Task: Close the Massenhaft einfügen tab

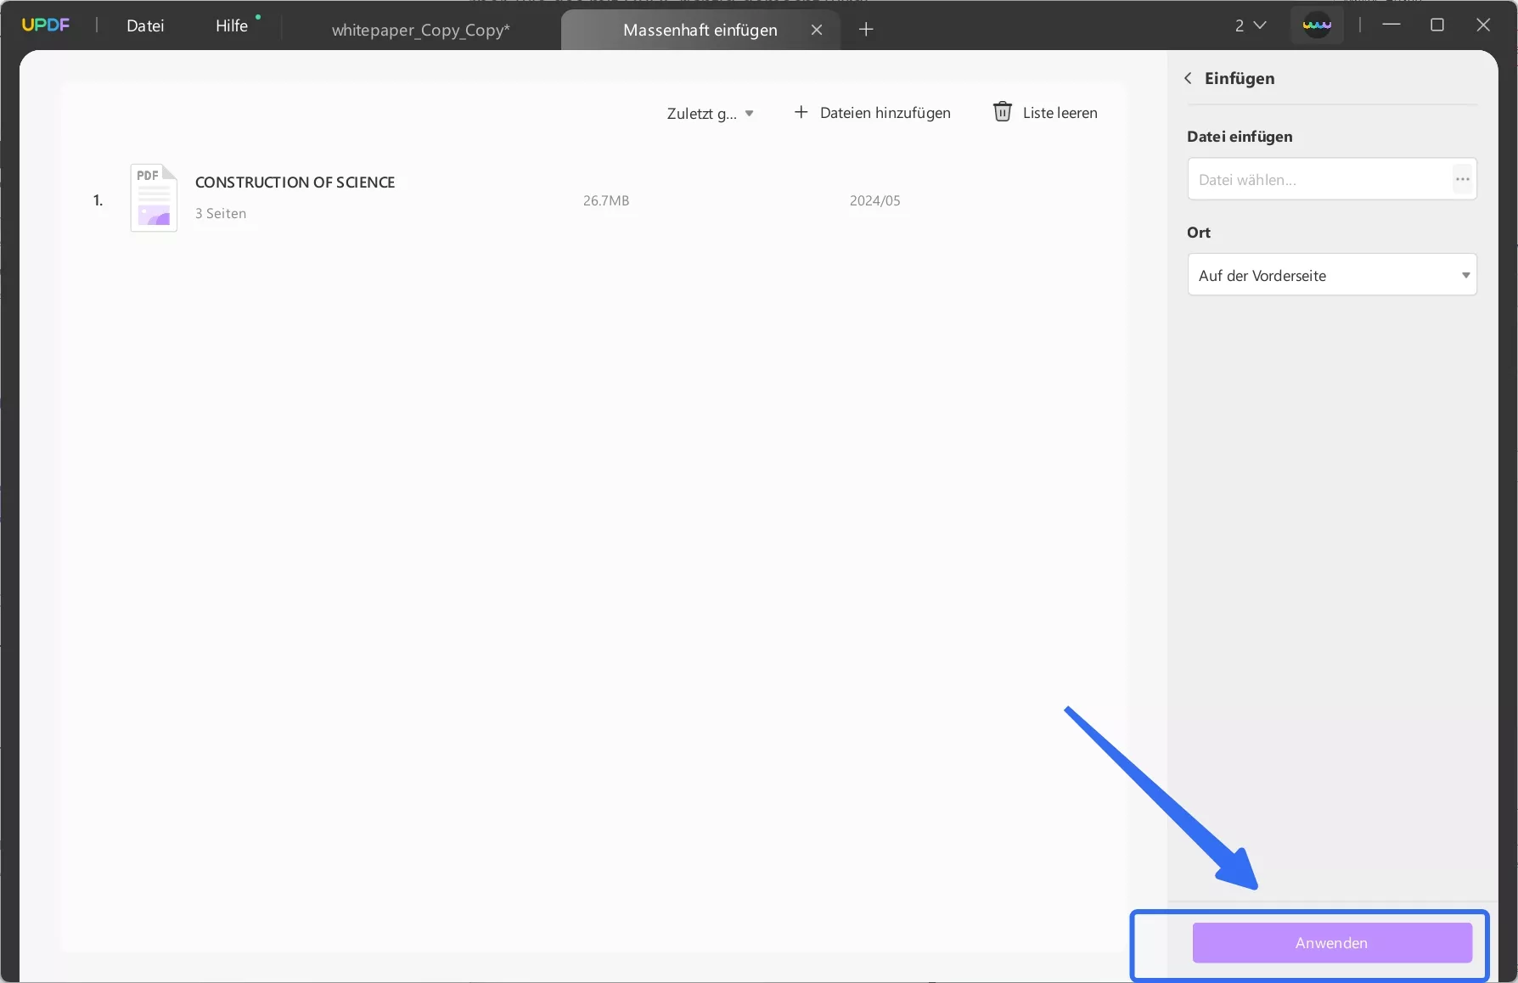Action: 817,30
